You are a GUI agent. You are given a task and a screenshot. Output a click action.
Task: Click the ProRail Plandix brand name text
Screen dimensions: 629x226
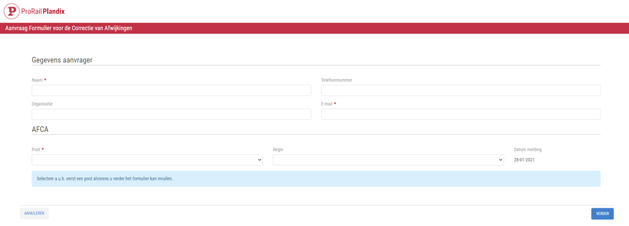click(43, 11)
